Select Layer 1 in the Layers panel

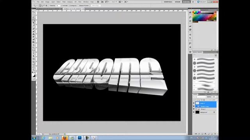206,103
